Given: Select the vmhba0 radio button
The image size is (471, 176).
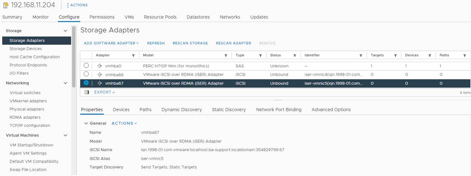Looking at the screenshot, I should point(86,66).
